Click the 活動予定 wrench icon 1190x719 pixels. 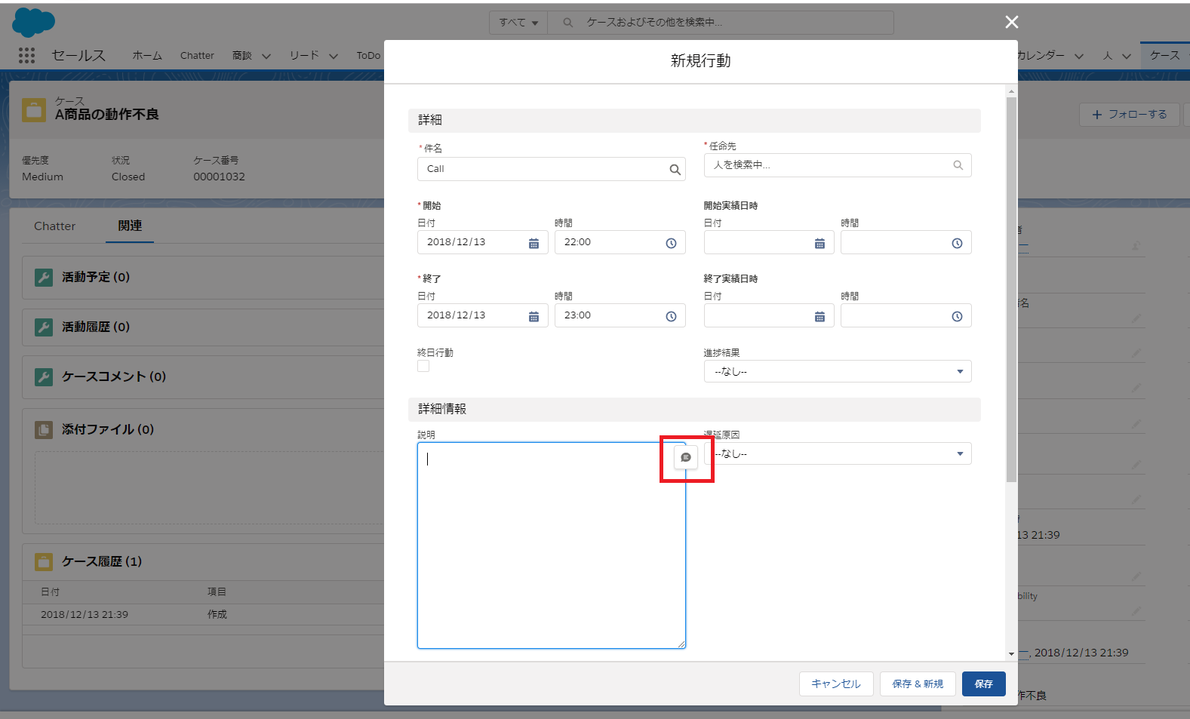(x=44, y=277)
